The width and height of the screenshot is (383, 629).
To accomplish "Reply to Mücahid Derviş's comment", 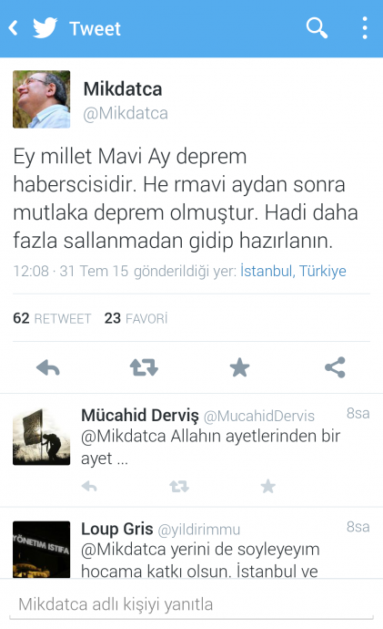I will point(89,487).
